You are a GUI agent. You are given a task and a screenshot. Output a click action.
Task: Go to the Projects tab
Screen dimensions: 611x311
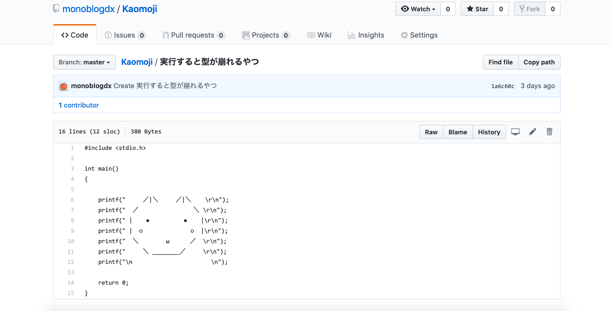point(265,35)
